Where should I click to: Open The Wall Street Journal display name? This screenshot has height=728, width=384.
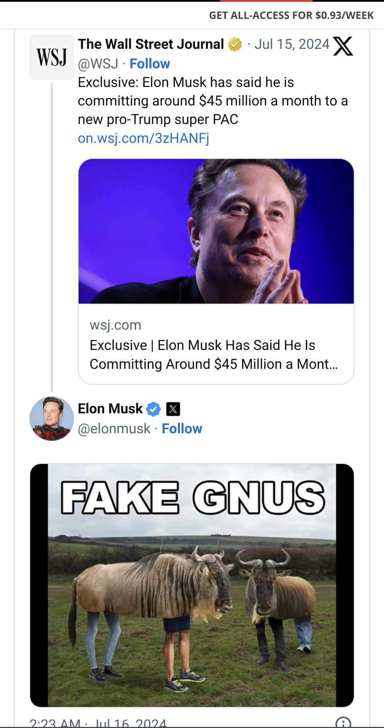151,44
